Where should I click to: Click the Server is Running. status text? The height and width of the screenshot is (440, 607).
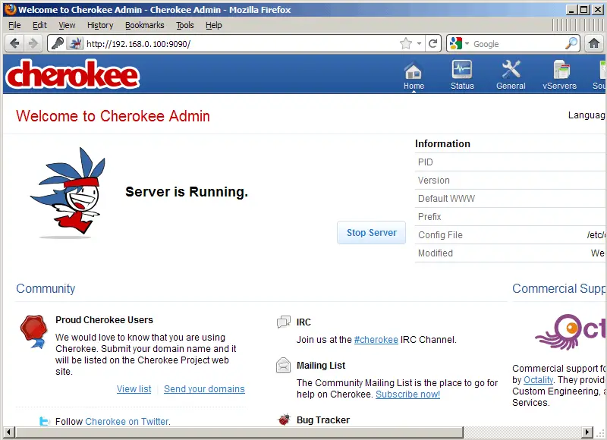[x=187, y=192]
